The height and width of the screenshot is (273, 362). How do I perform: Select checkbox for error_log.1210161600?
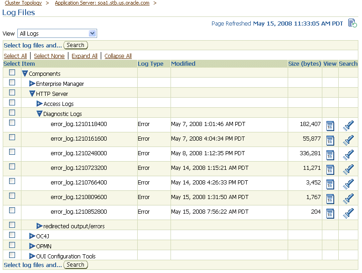(12, 137)
